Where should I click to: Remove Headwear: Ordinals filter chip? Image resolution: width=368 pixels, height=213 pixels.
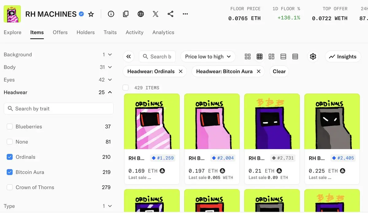[x=181, y=71]
